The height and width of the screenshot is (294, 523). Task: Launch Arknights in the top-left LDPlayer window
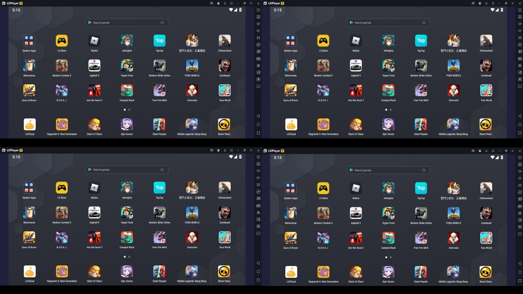click(127, 41)
